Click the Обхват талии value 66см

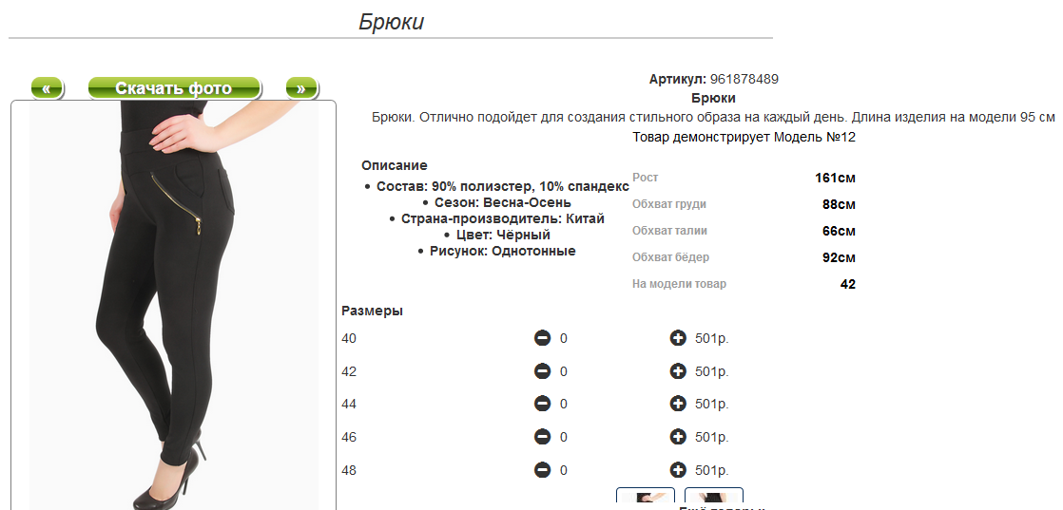[839, 231]
